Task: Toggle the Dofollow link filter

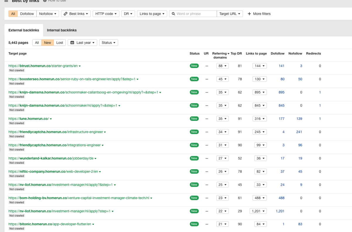Action: pyautogui.click(x=27, y=14)
